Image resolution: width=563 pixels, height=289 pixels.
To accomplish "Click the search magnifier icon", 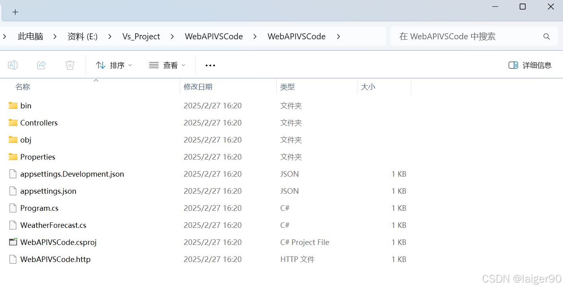I will [546, 37].
